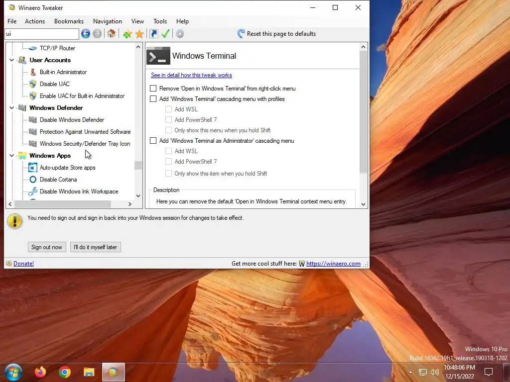Image resolution: width=510 pixels, height=382 pixels.
Task: Click the volume speaker icon in system tray
Action: (434, 372)
